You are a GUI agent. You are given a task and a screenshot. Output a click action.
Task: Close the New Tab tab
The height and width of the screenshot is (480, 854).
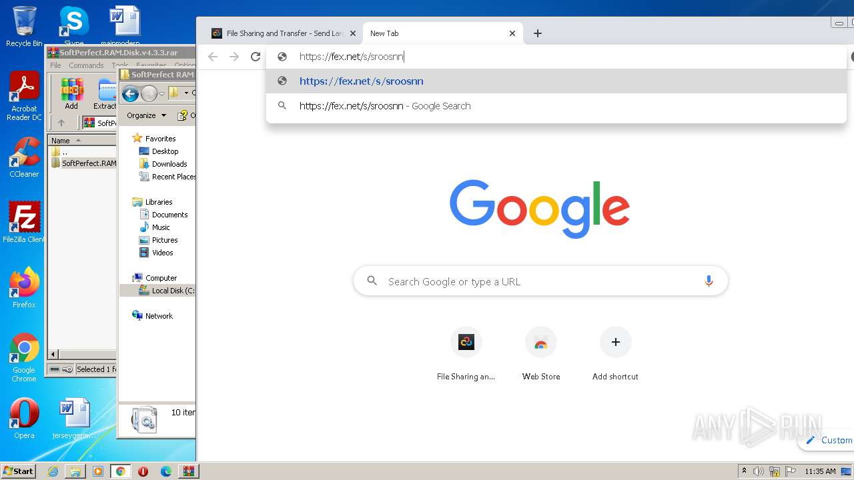(512, 33)
